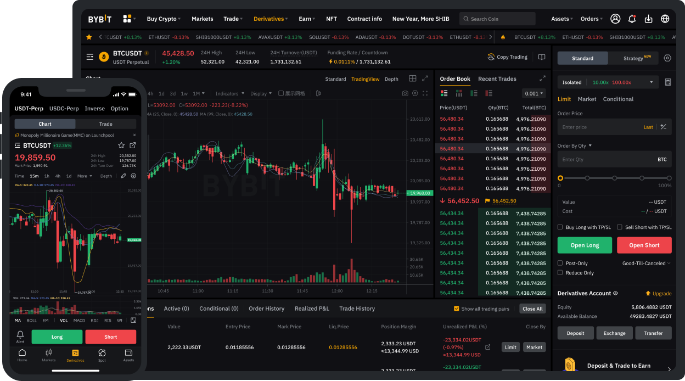The image size is (685, 381).
Task: Click the chart screenshot camera icon
Action: 405,93
